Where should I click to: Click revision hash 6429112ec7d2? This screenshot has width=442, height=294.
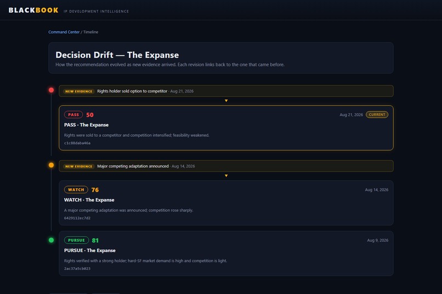[x=77, y=218]
